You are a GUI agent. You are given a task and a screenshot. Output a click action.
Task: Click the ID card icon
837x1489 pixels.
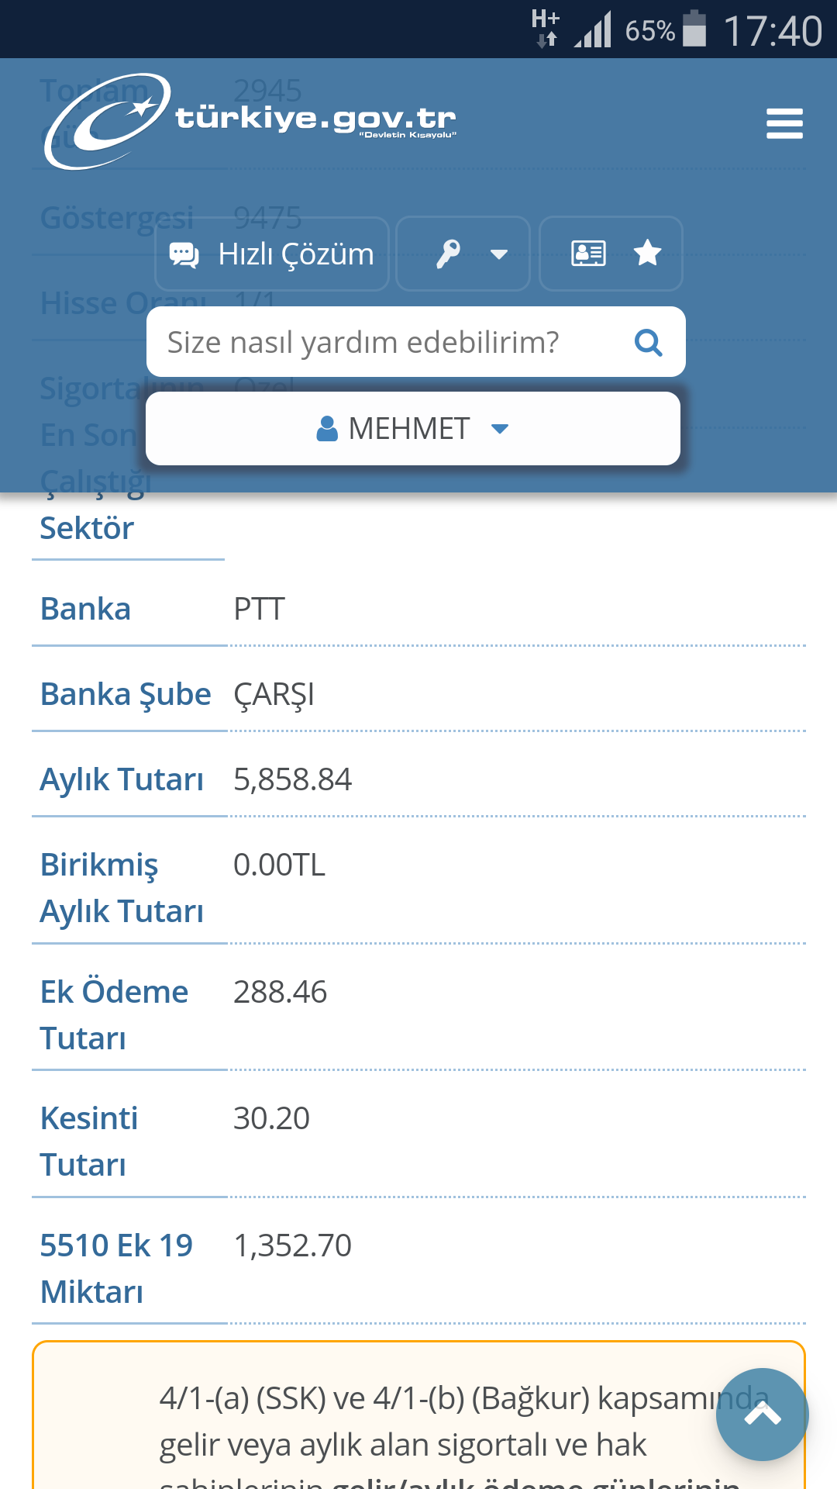pyautogui.click(x=588, y=254)
